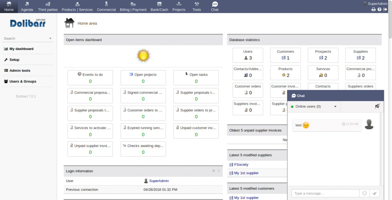Open the FSociety supplier link
Image resolution: width=392 pixels, height=200 pixels.
(241, 165)
